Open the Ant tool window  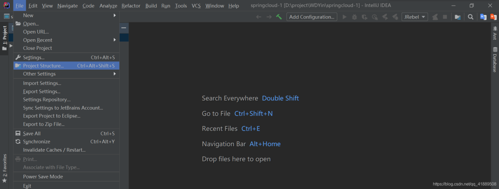pos(495,33)
